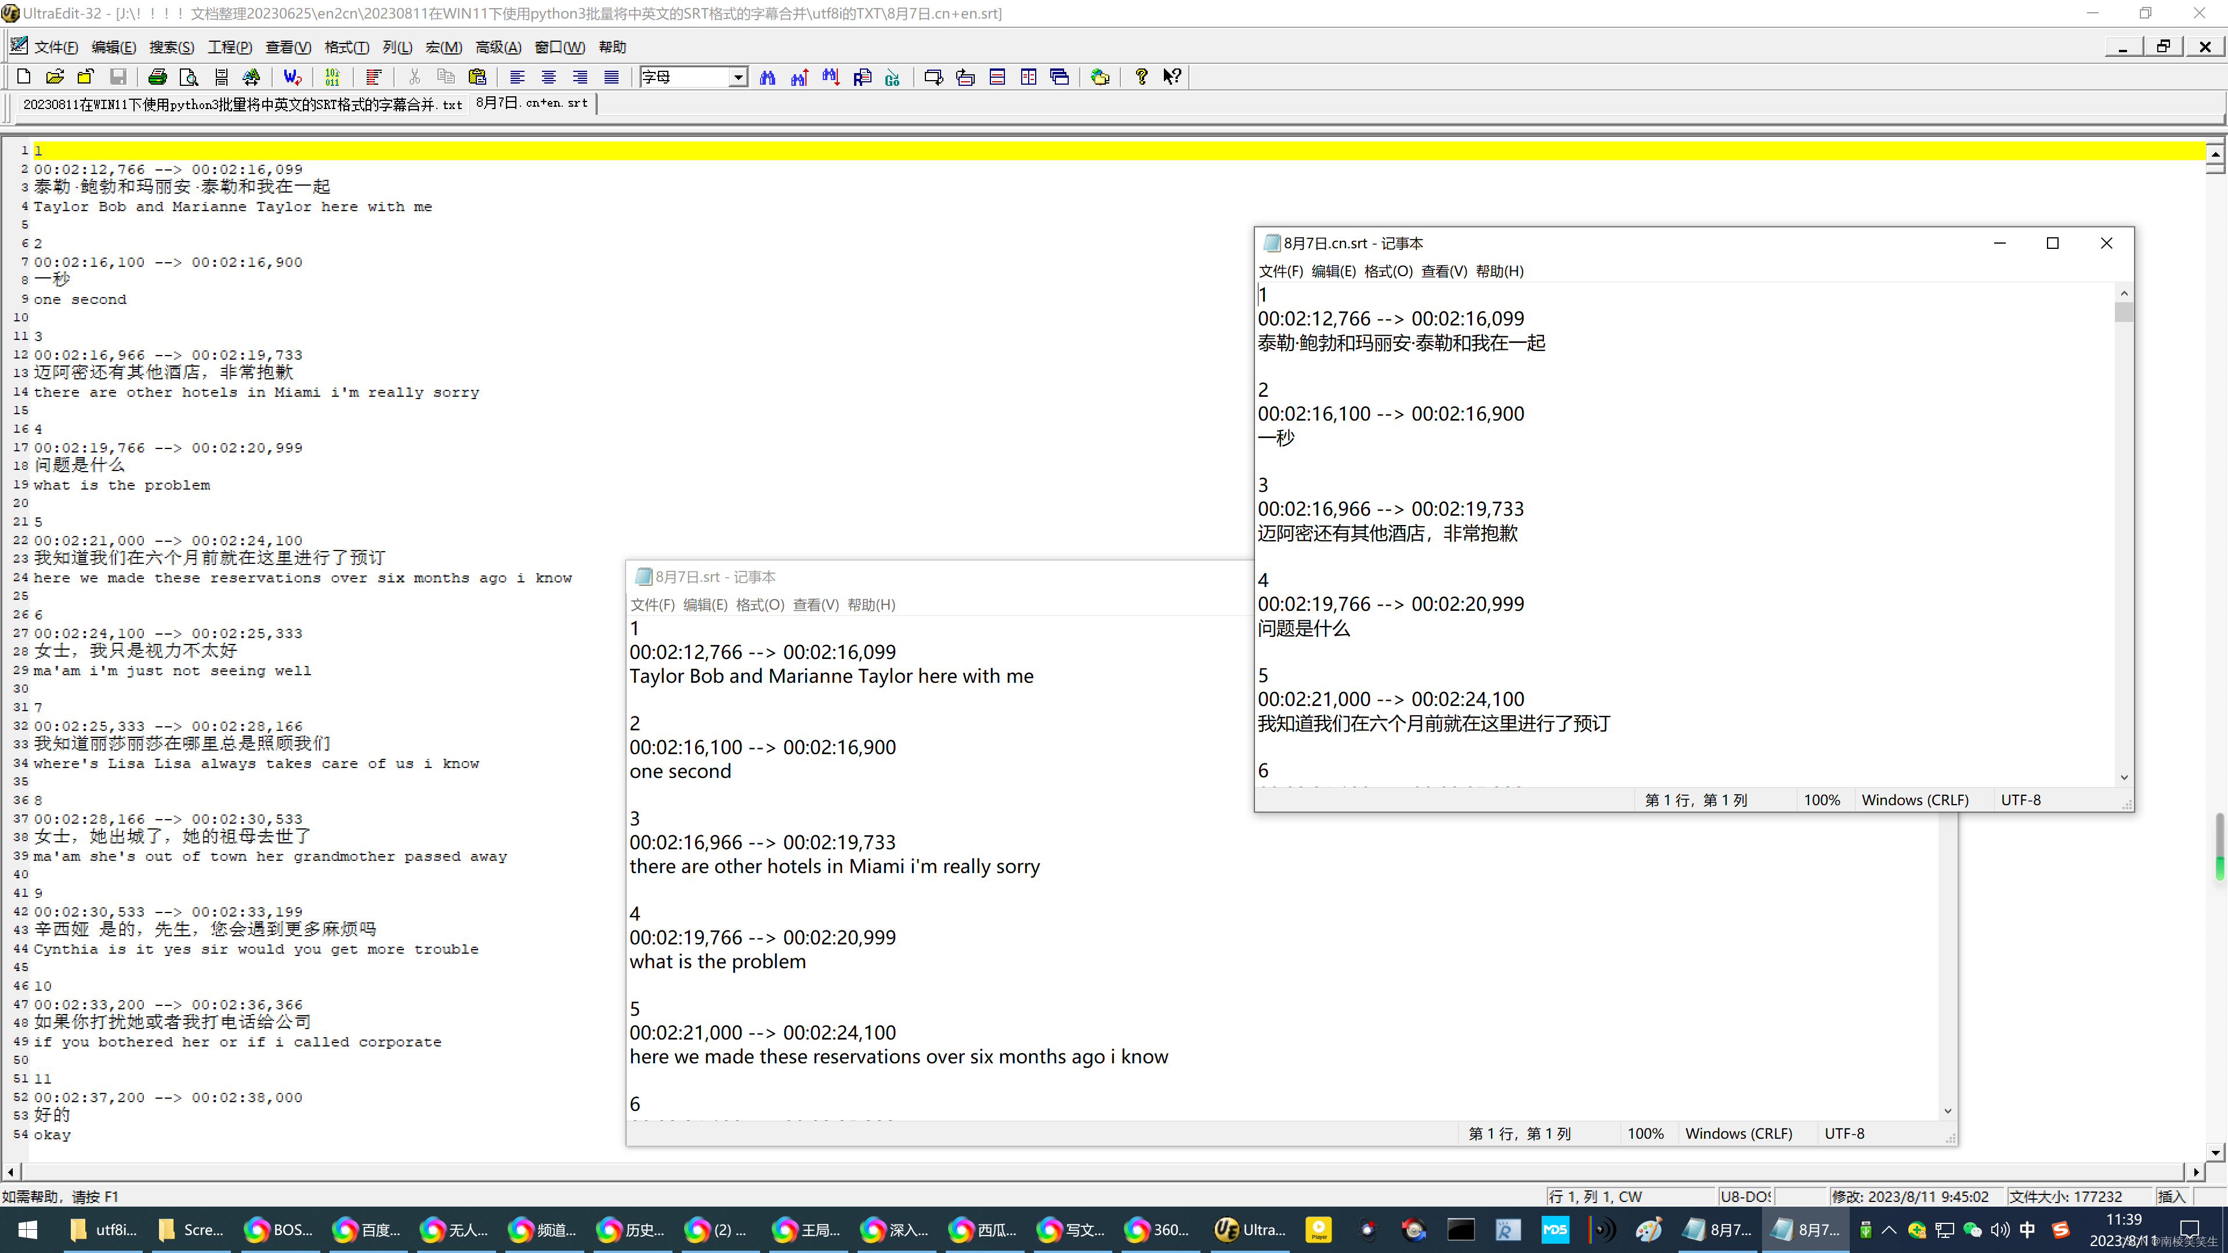Open the 高级(A) menu in UltraEdit
The height and width of the screenshot is (1253, 2228).
498,48
